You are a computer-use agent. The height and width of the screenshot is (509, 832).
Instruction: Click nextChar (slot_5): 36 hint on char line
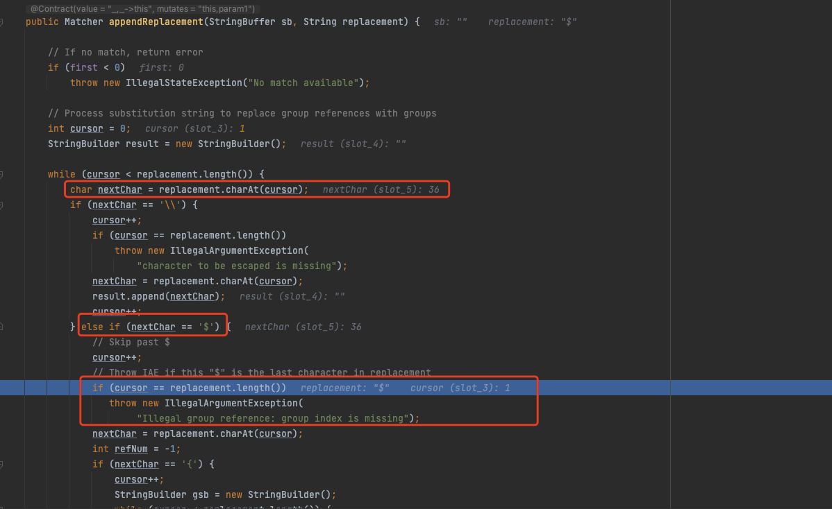click(x=381, y=189)
